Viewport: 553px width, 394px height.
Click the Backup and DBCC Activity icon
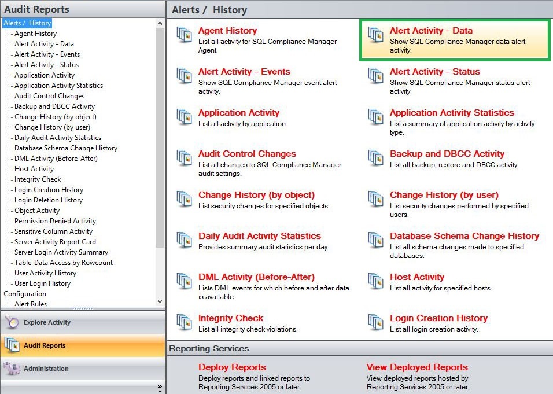376,157
